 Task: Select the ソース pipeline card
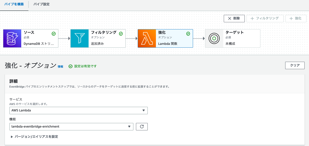click(31, 38)
